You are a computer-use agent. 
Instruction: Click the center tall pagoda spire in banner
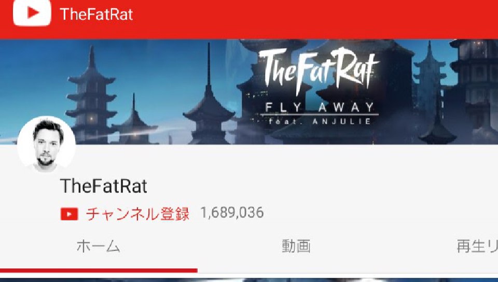click(209, 95)
